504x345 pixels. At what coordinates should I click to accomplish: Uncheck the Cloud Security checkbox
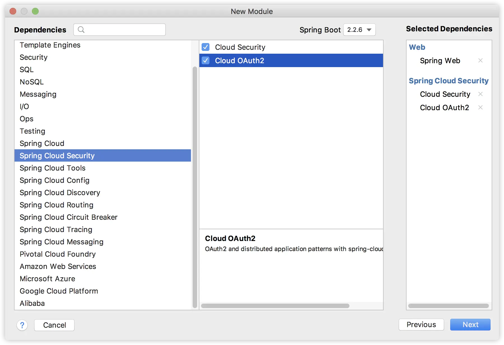206,47
